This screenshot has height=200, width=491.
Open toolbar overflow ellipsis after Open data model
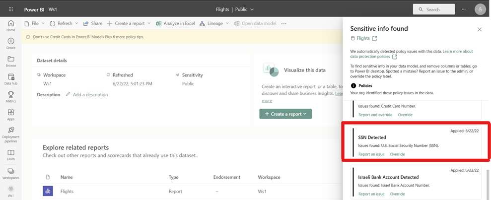[x=283, y=23]
